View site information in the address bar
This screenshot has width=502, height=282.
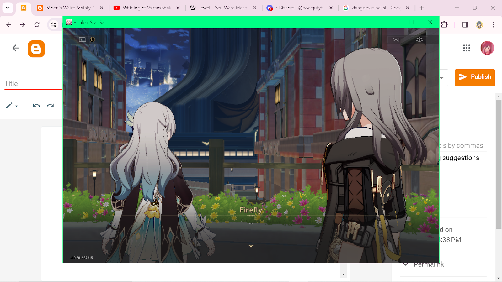coord(54,24)
